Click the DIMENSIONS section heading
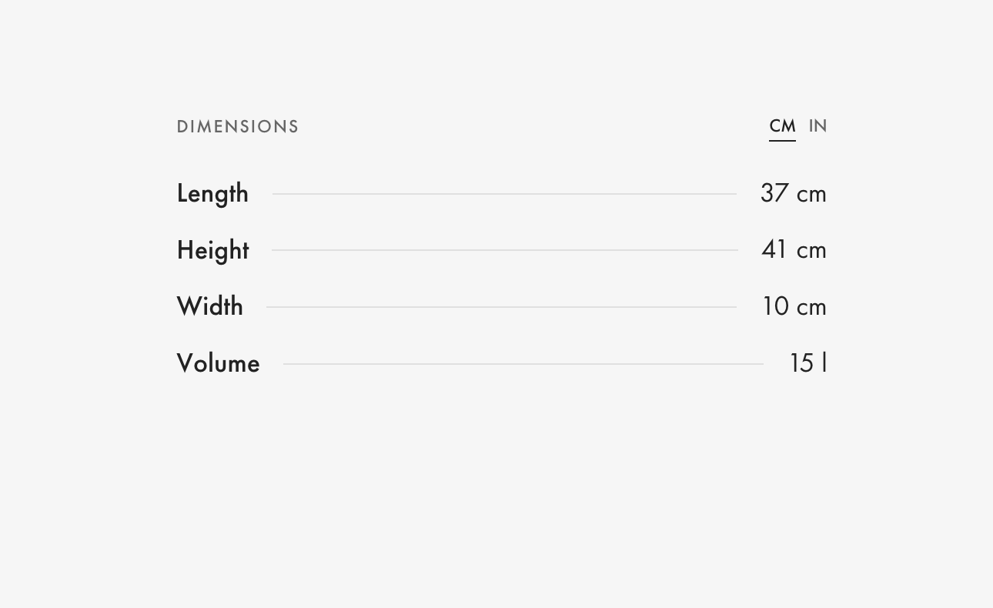993x608 pixels. click(x=238, y=127)
